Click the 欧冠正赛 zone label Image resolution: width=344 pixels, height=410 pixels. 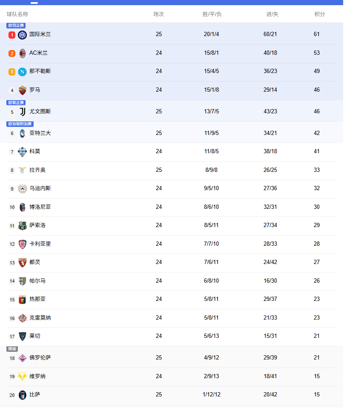(x=16, y=25)
